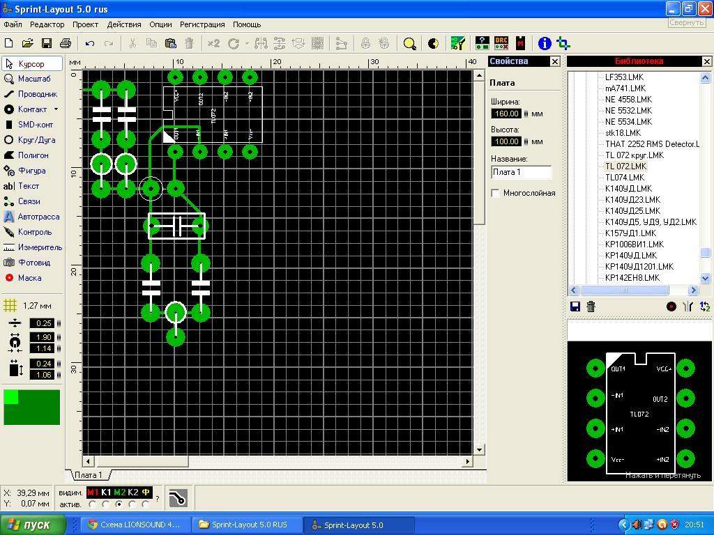Click the zoom magnifier toolbar icon
The width and height of the screenshot is (714, 535).
point(409,44)
